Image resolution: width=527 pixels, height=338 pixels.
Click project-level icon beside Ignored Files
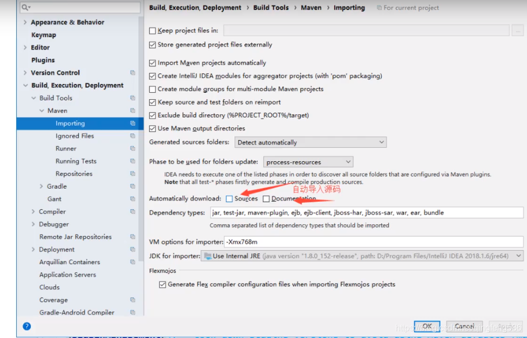coord(133,136)
